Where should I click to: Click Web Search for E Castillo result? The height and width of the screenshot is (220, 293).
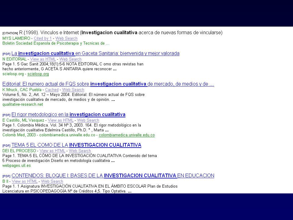click(88, 120)
